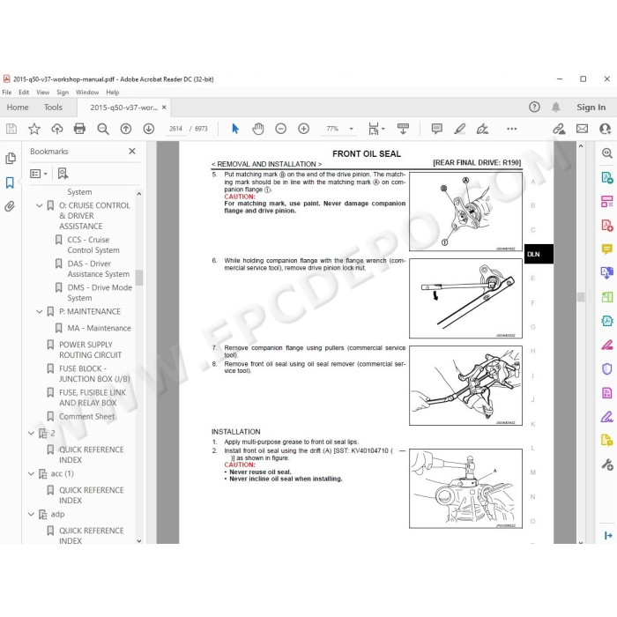The width and height of the screenshot is (617, 617).
Task: Open the Comment tool in right pane
Action: pos(606,249)
